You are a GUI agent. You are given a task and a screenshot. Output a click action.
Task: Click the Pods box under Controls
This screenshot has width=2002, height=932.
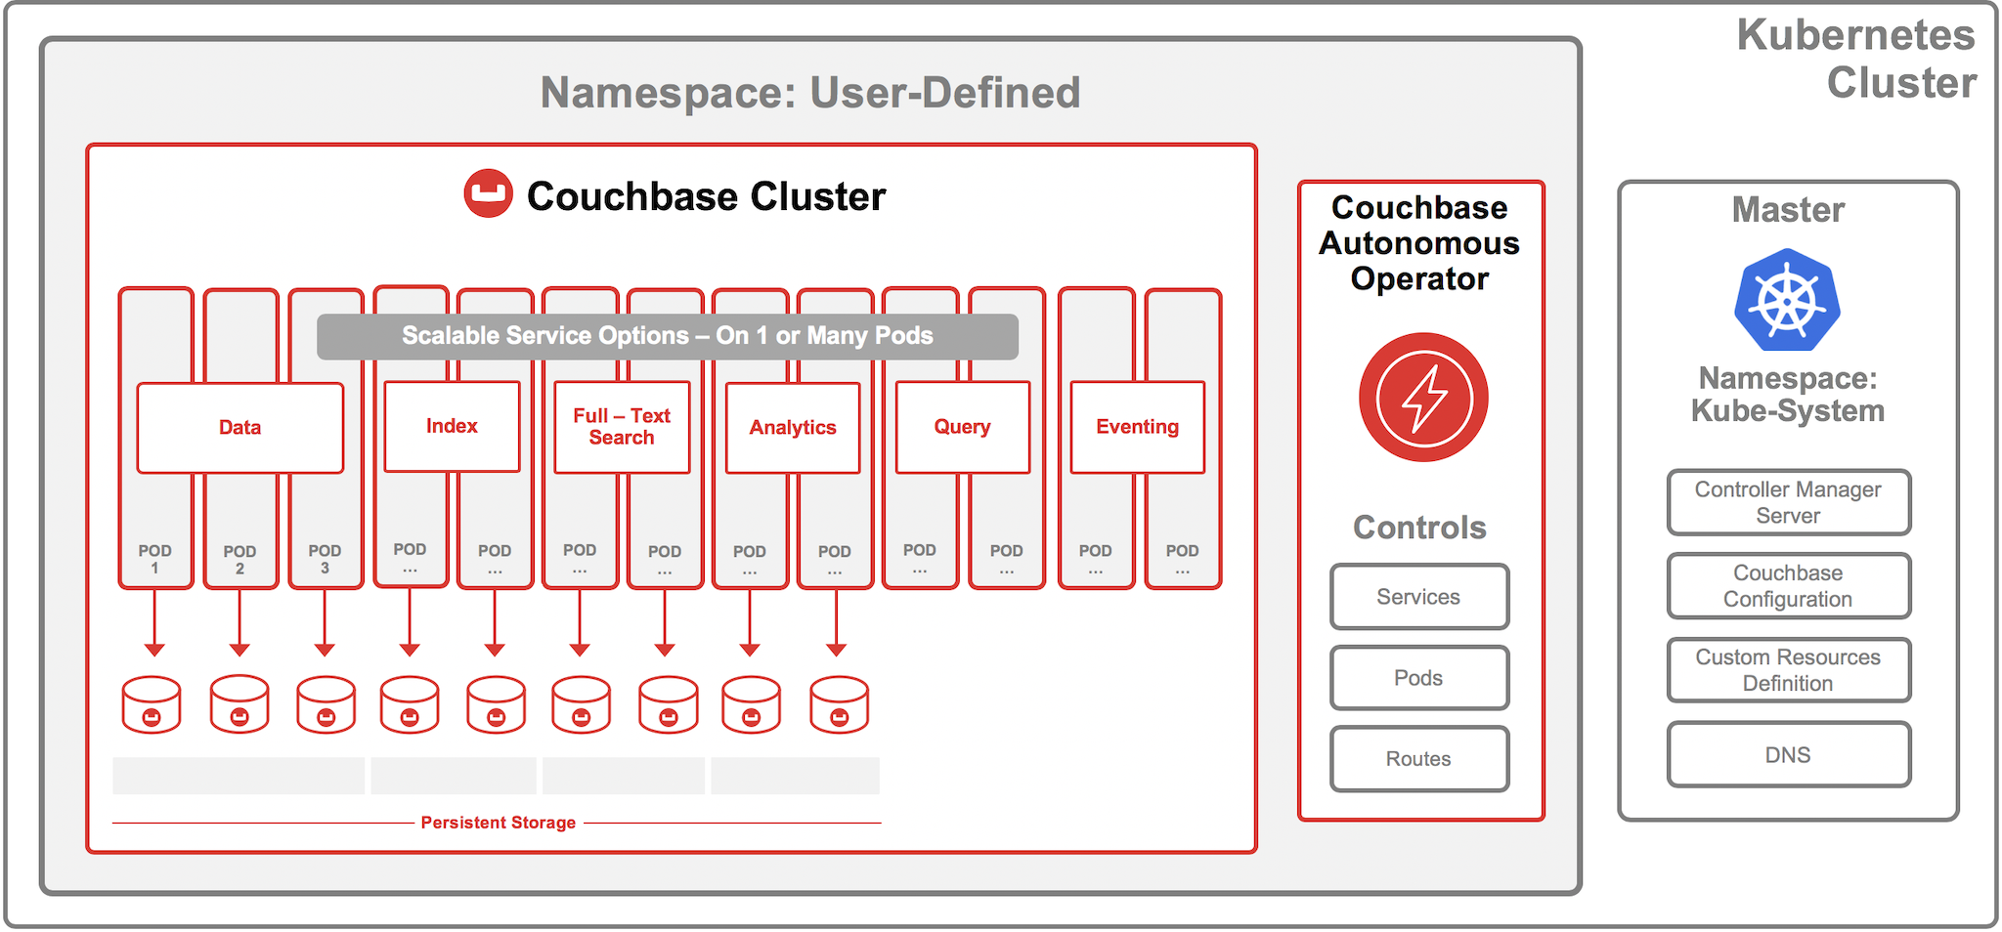click(1418, 677)
